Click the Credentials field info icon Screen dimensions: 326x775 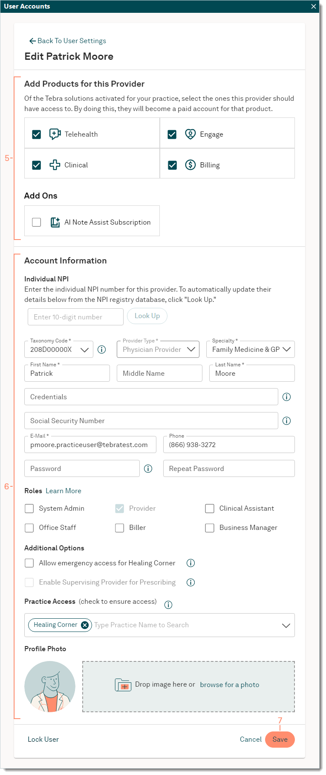[x=287, y=397]
